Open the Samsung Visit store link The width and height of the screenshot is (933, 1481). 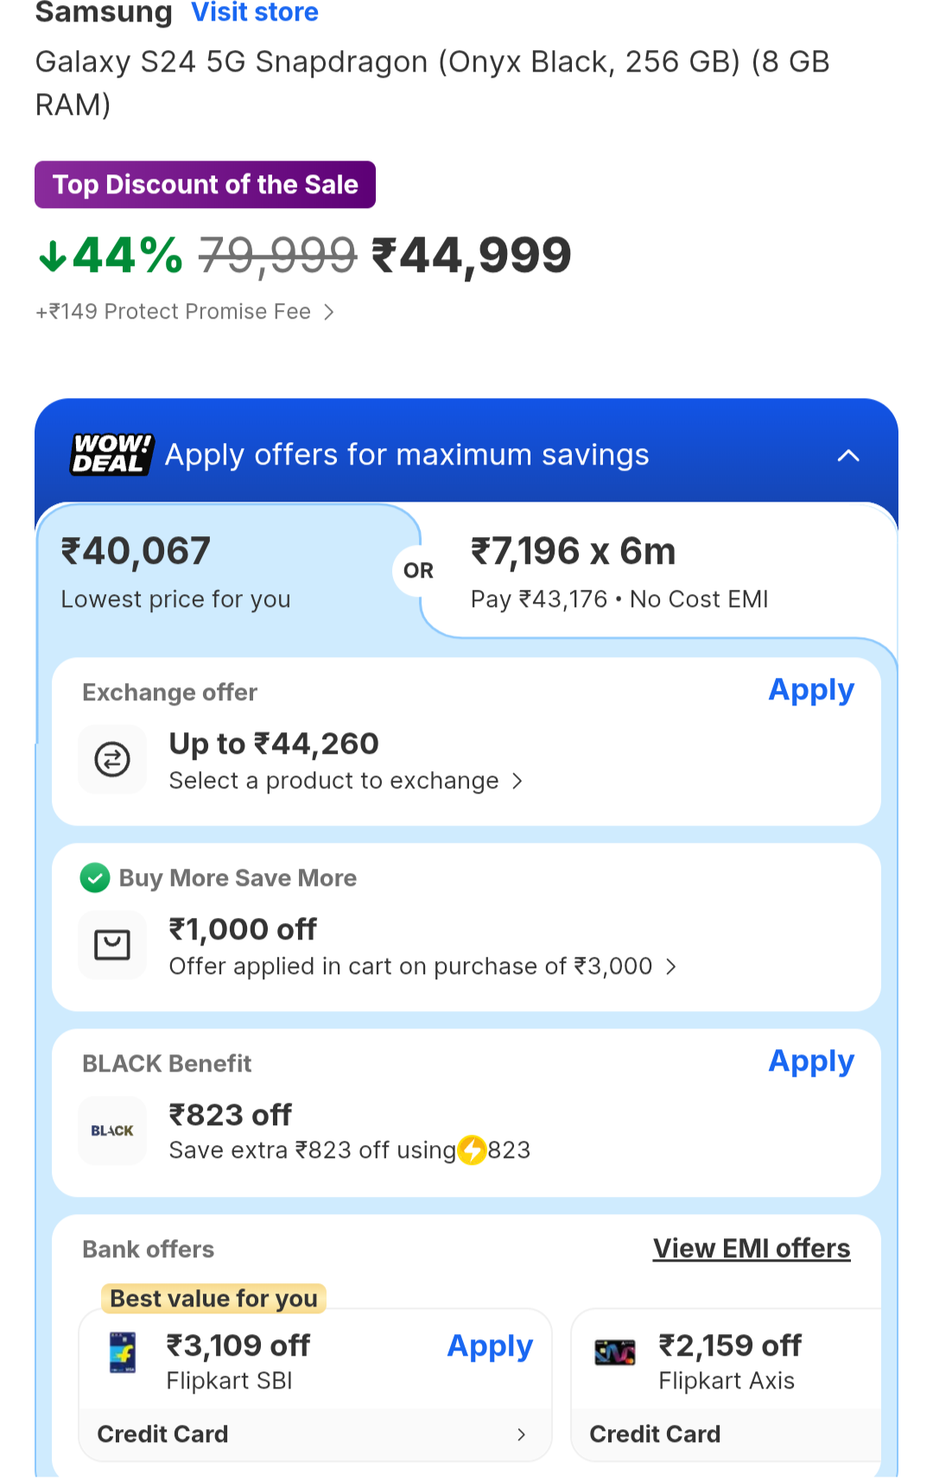click(x=255, y=13)
